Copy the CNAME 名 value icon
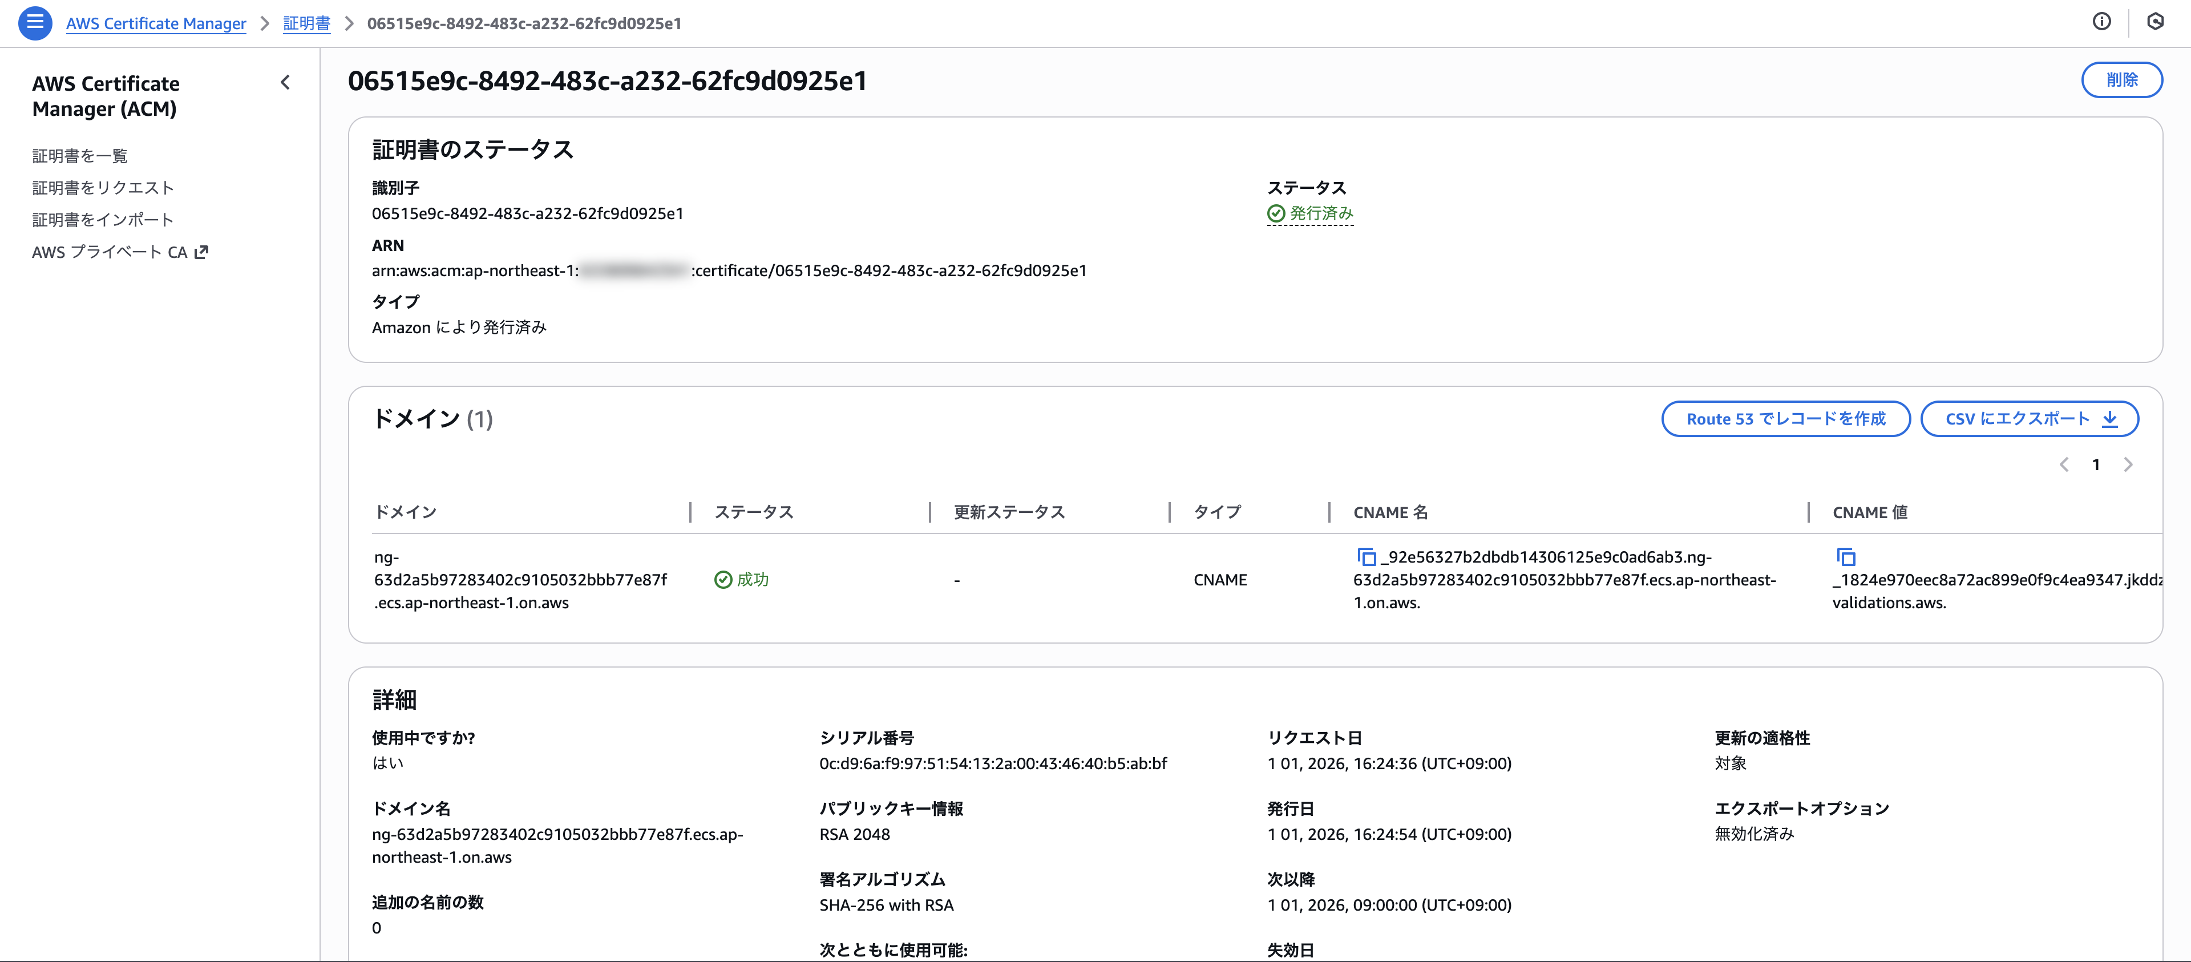2191x962 pixels. [1366, 557]
